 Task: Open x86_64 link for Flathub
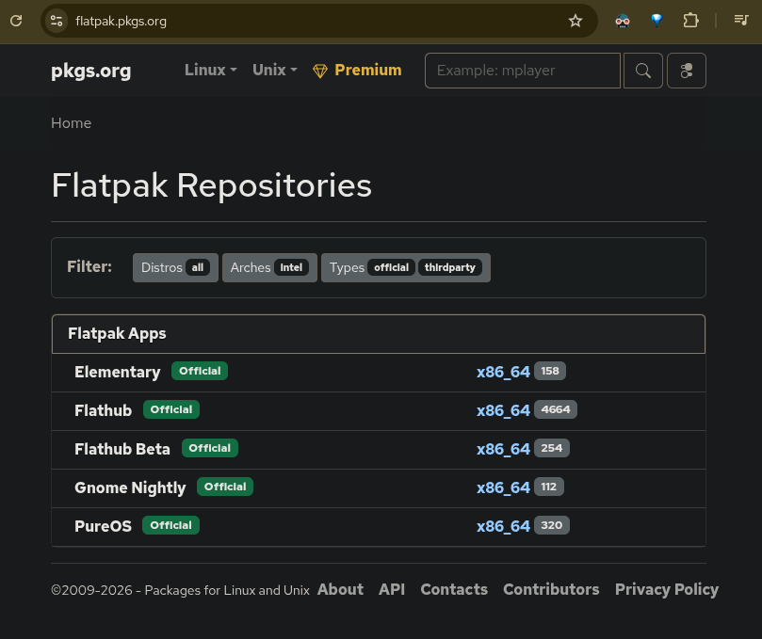pos(503,410)
